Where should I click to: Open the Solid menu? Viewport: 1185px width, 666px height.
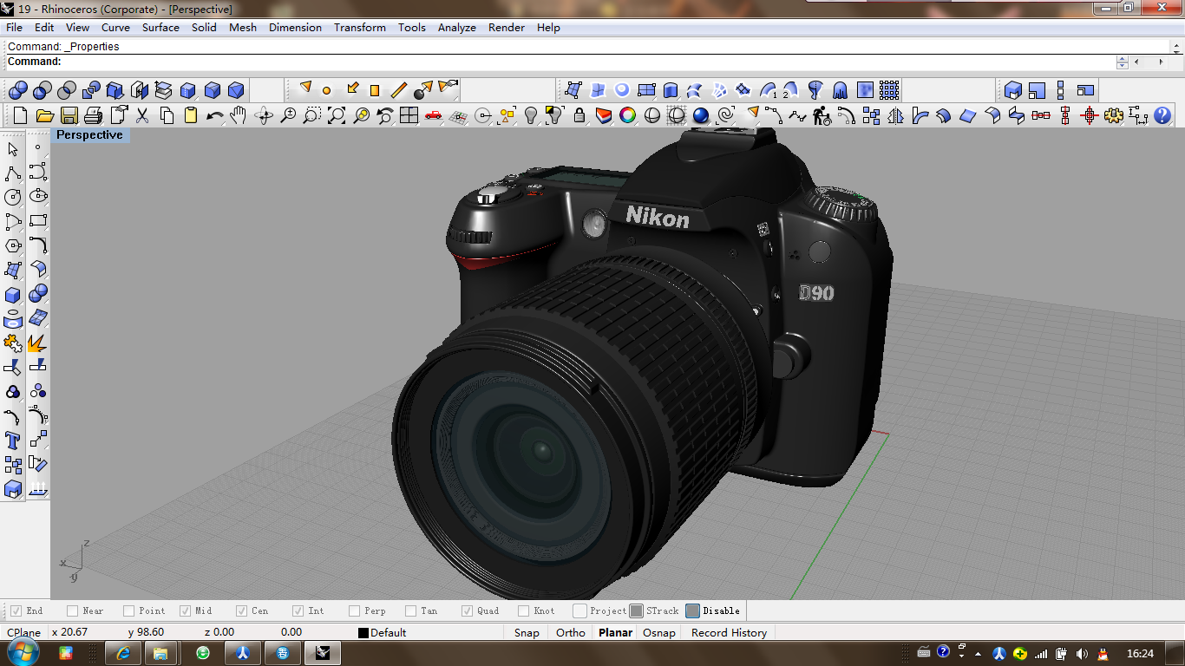tap(205, 28)
